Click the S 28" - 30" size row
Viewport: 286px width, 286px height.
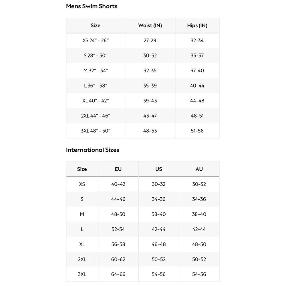(x=143, y=55)
